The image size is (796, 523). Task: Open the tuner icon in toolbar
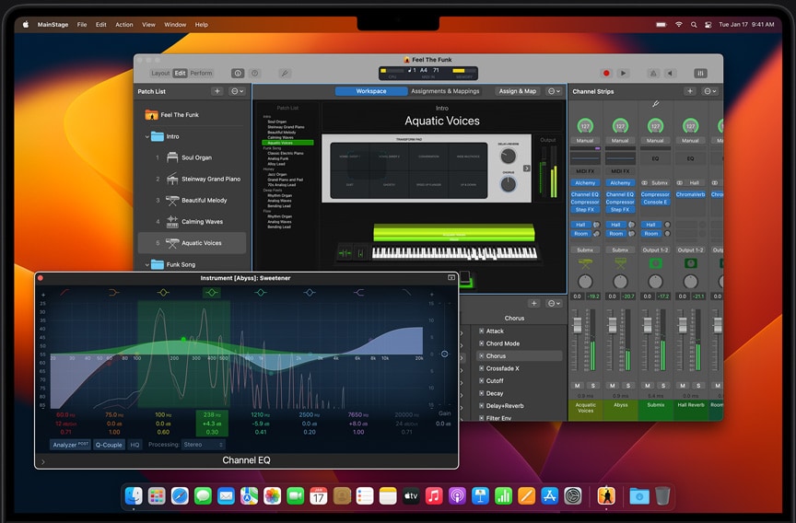point(285,73)
